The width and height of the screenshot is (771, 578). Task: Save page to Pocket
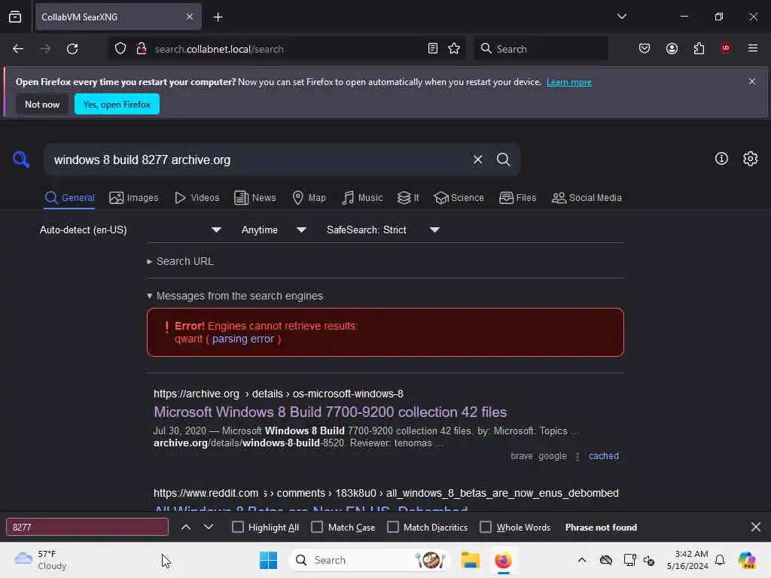pyautogui.click(x=645, y=49)
